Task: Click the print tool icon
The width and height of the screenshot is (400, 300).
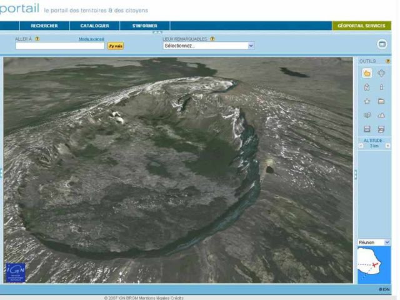Action: tap(381, 129)
